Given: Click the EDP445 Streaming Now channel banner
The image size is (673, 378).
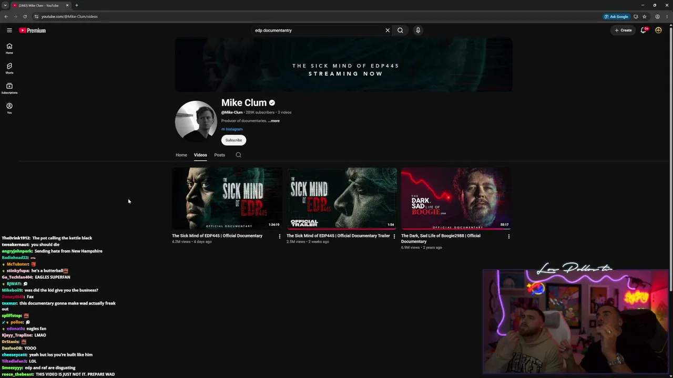Looking at the screenshot, I should [344, 65].
